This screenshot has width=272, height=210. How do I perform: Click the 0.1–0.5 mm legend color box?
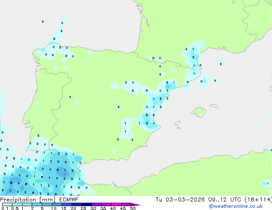[7, 204]
